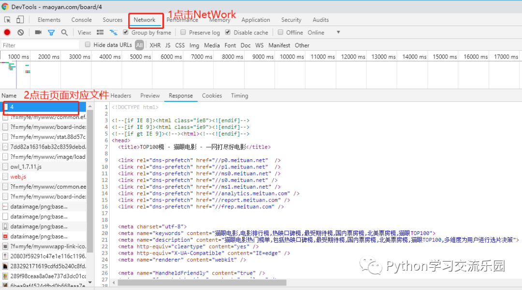The image size is (522, 290).
Task: Click the icon beside 289f98ceaa8a0ae737d3dc01c
Action: click(x=5, y=276)
